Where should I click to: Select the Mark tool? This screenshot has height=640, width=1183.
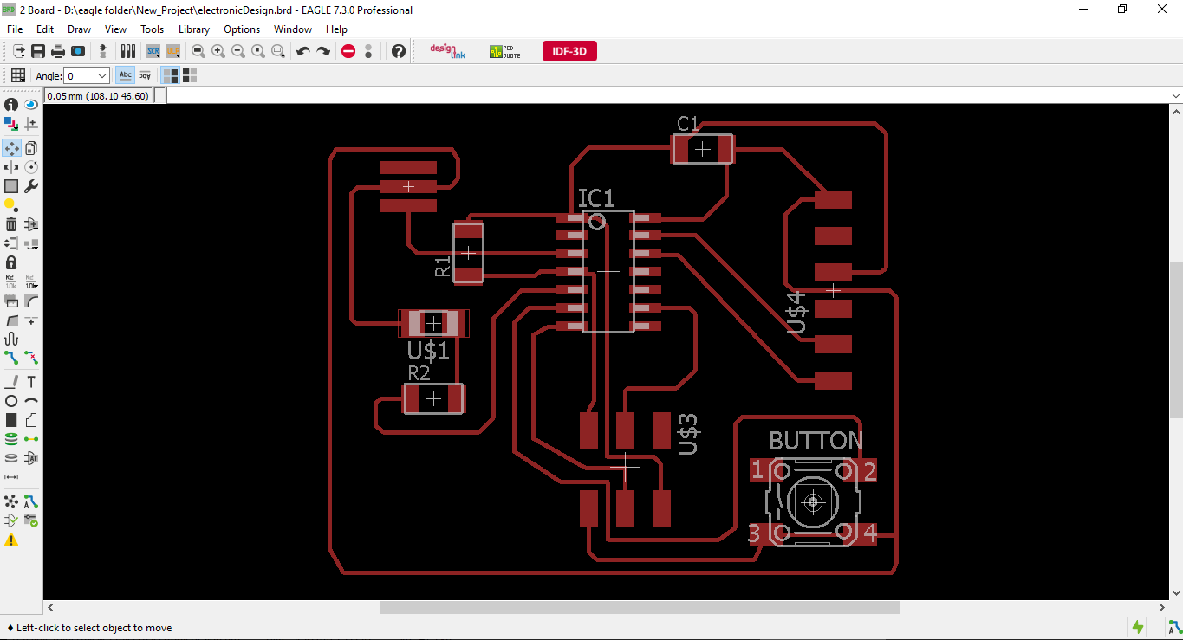pyautogui.click(x=31, y=124)
